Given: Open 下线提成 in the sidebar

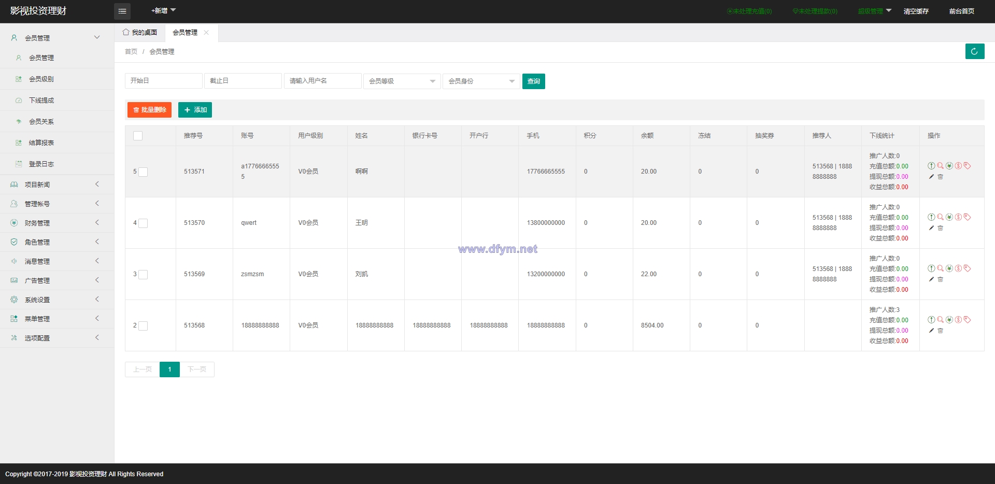Looking at the screenshot, I should pyautogui.click(x=57, y=100).
